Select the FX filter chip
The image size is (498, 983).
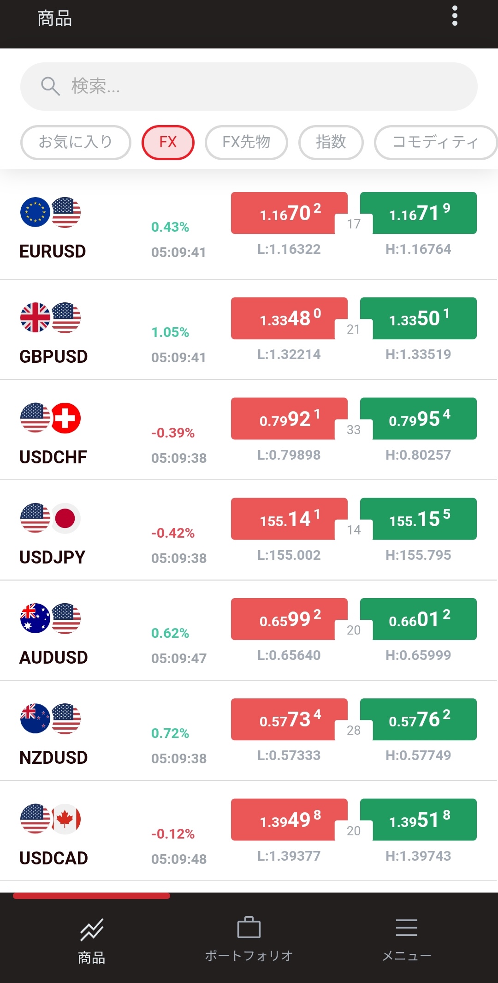coord(168,142)
